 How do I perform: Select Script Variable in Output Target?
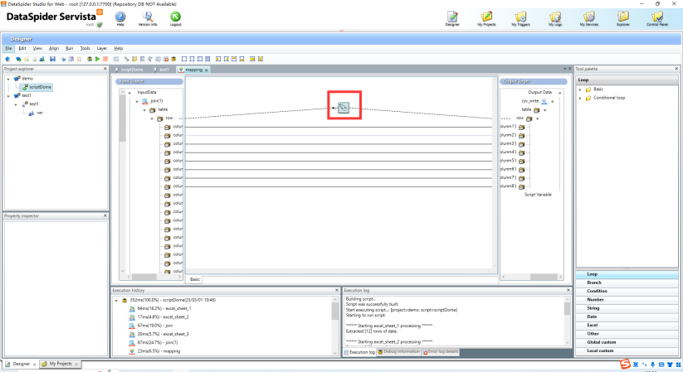pos(538,195)
